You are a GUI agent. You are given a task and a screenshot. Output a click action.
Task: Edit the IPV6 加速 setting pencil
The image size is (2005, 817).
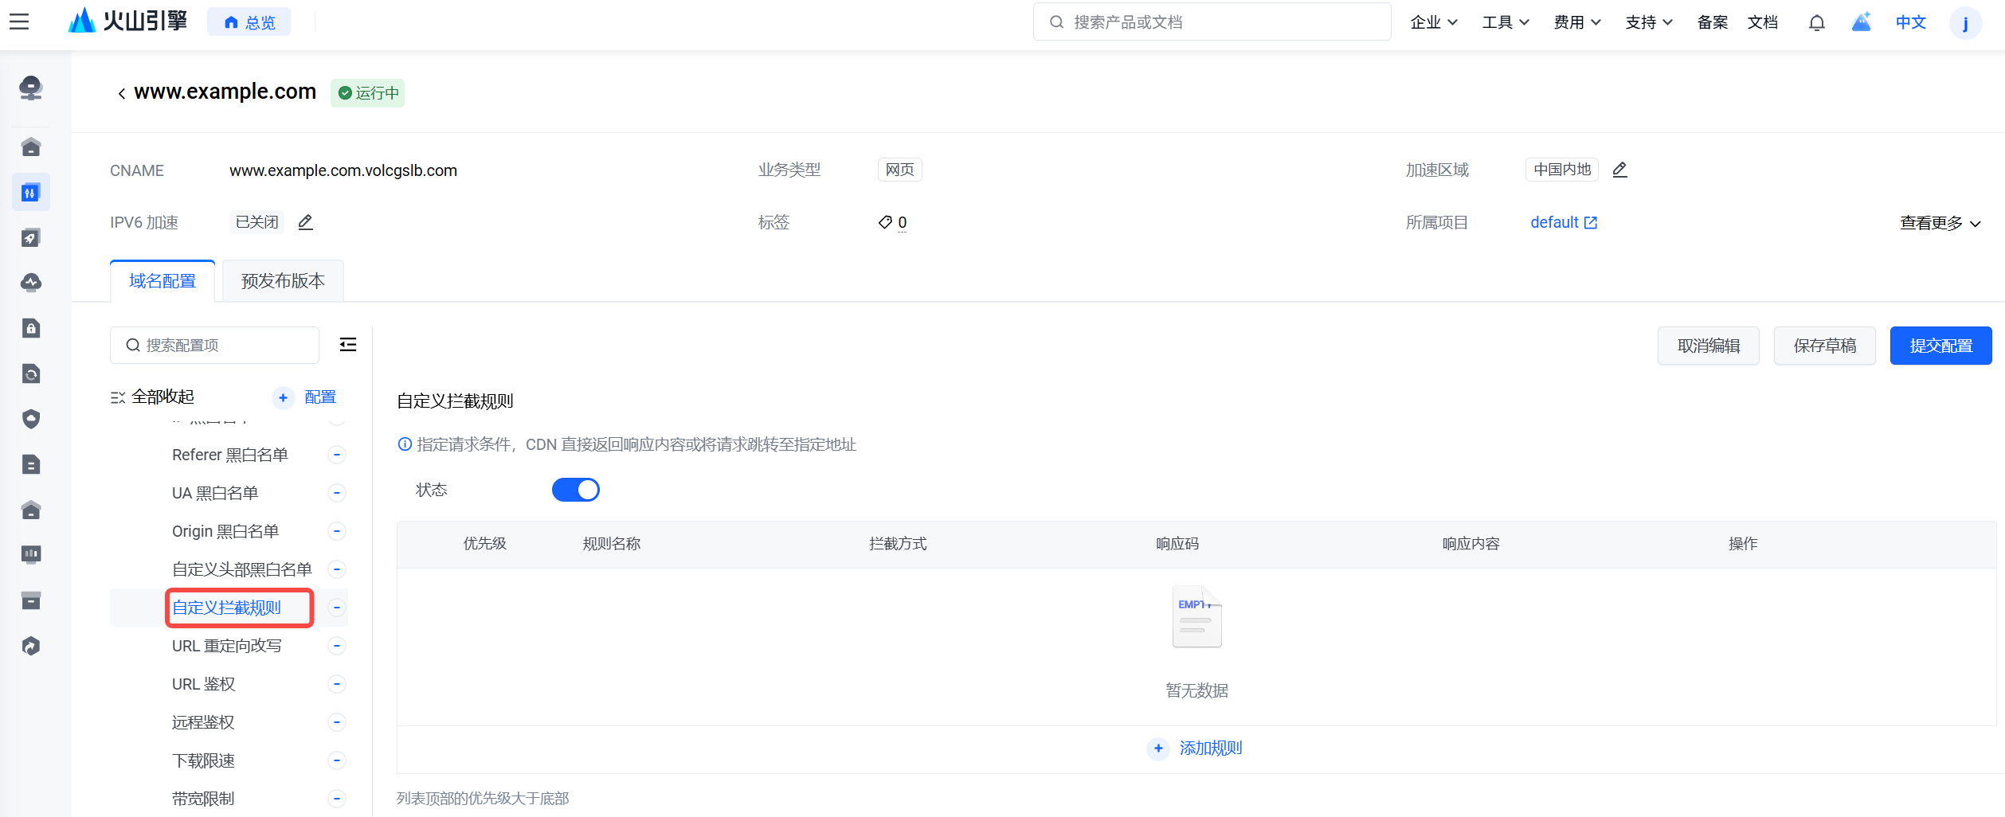(305, 222)
